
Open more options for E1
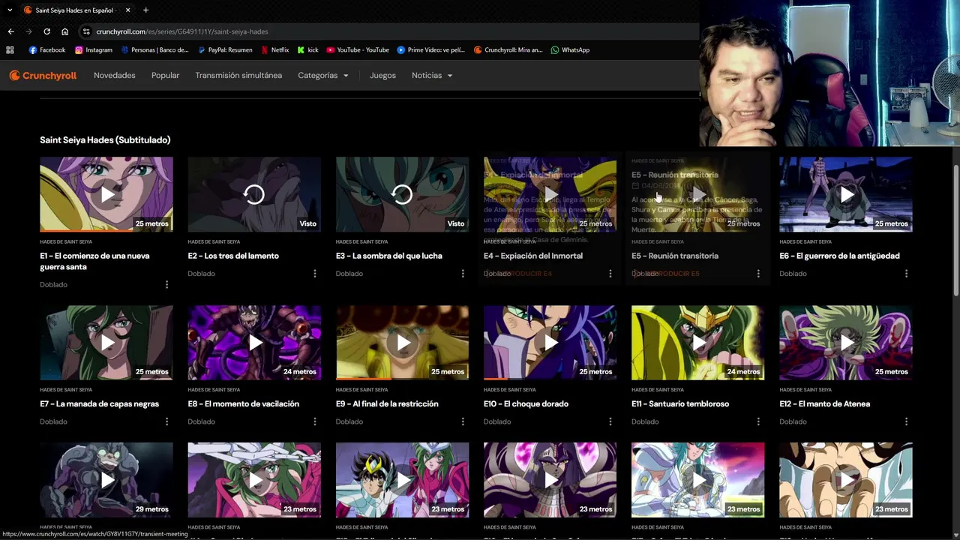pyautogui.click(x=166, y=285)
